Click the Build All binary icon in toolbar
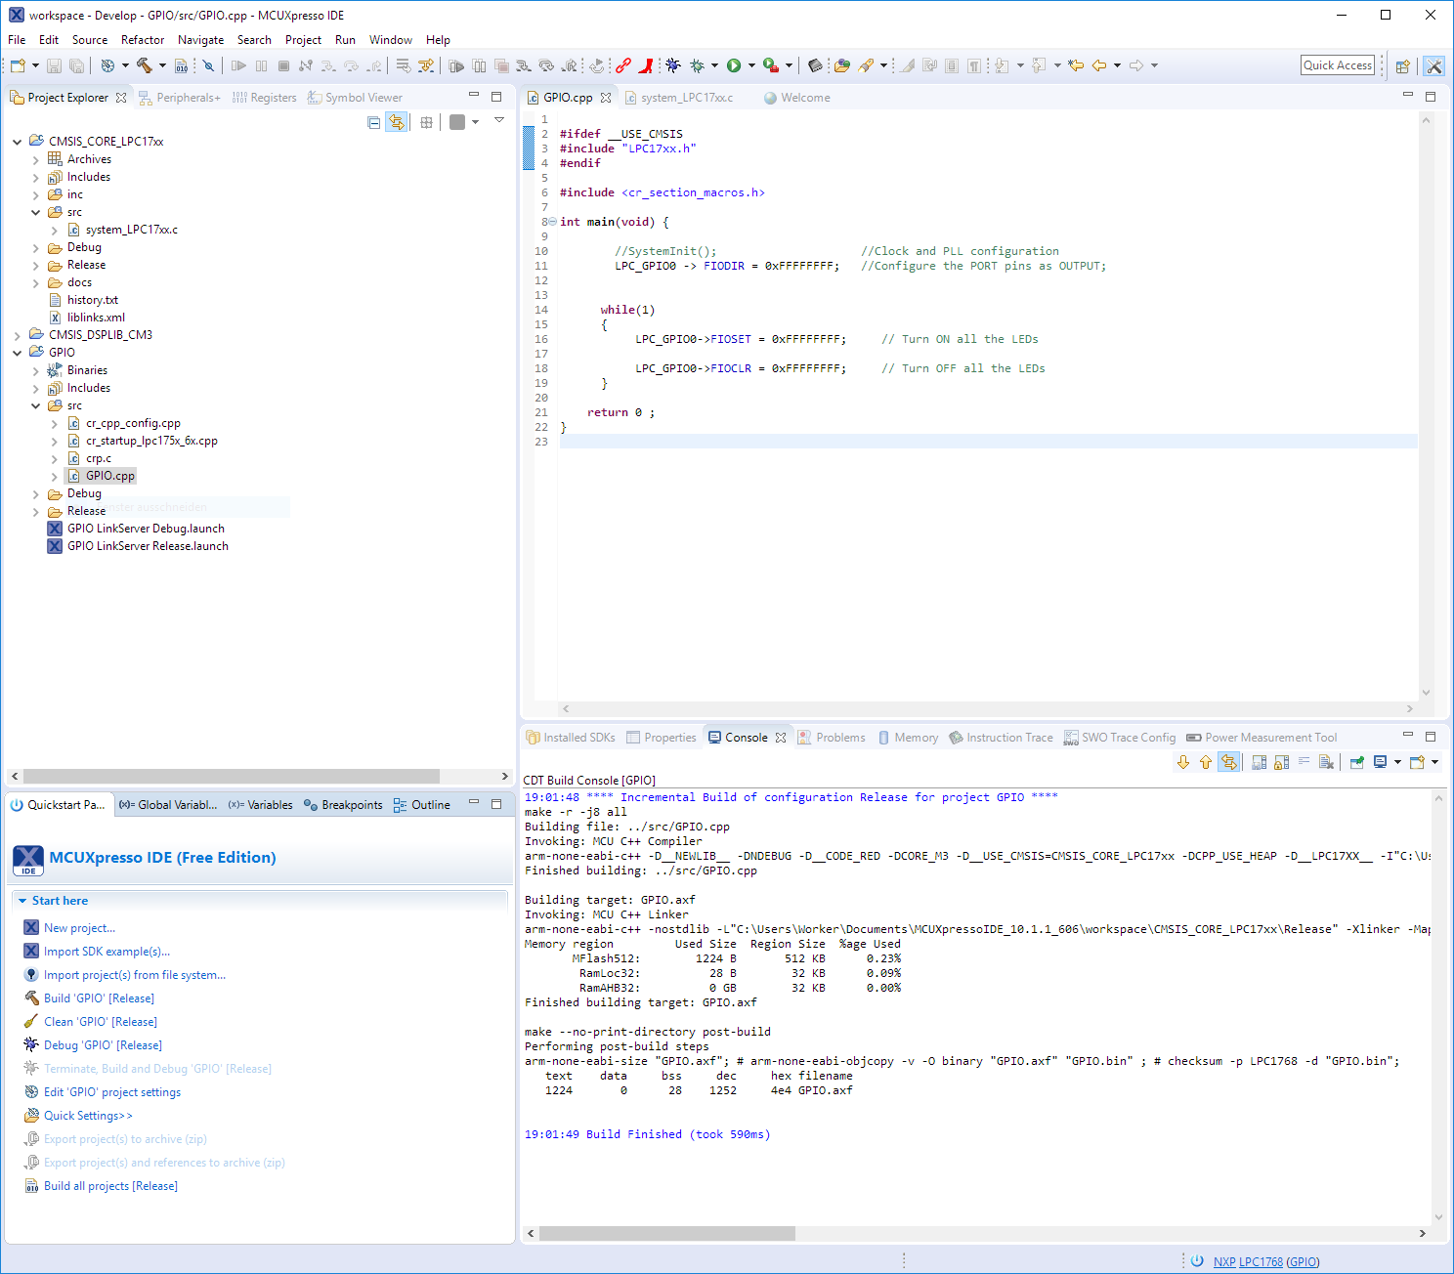1454x1274 pixels. 181,65
